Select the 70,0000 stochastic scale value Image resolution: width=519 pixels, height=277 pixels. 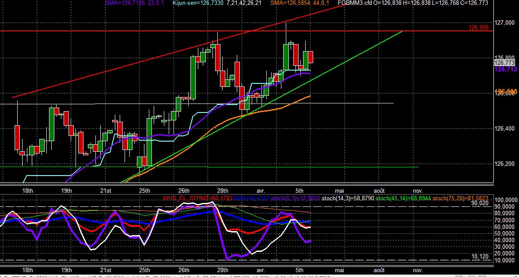pos(505,220)
